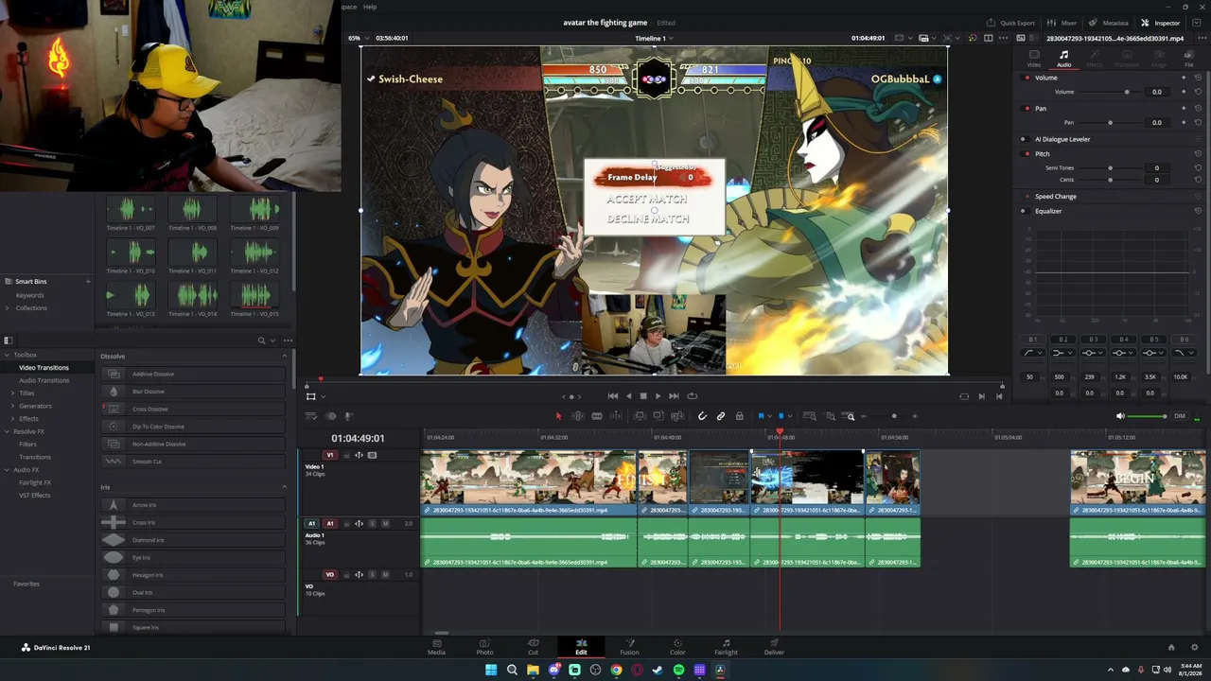Open the Metadata panel
The height and width of the screenshot is (681, 1211).
point(1110,23)
